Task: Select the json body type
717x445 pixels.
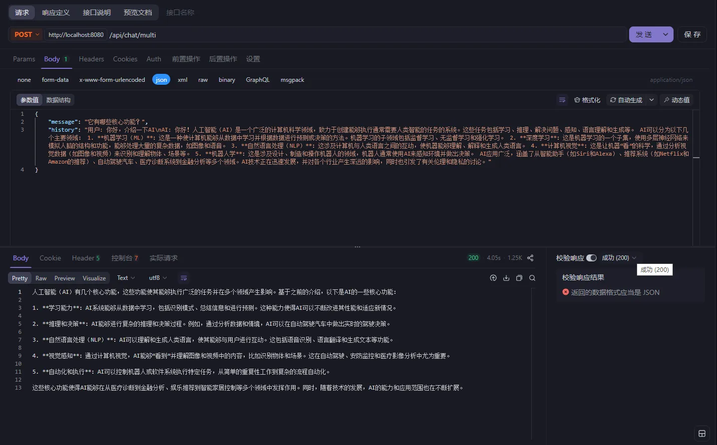Action: coord(161,80)
